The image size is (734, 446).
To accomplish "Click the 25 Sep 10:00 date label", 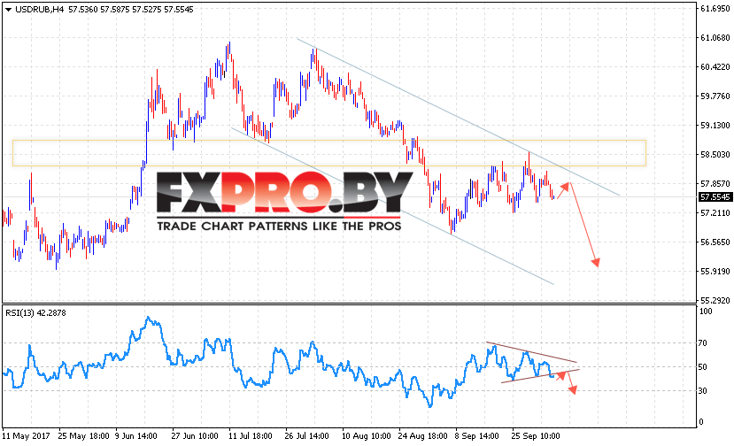I will pyautogui.click(x=536, y=436).
